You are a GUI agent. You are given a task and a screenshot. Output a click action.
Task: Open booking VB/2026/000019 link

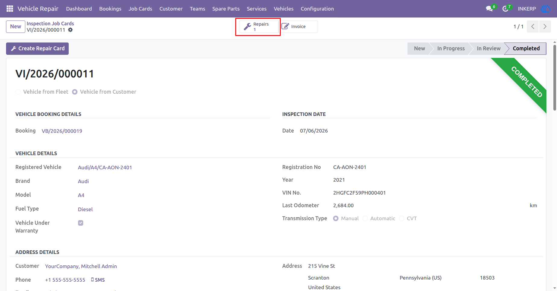pos(62,131)
